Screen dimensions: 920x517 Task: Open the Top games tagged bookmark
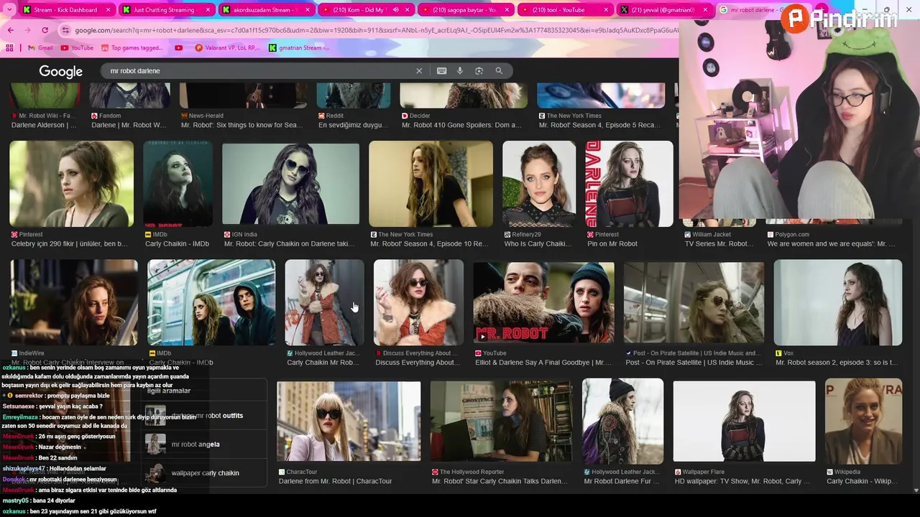(132, 48)
